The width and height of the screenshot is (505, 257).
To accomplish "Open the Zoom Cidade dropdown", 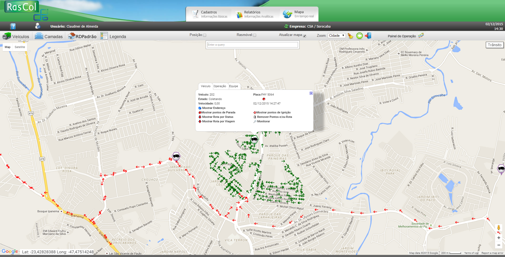I will [336, 36].
